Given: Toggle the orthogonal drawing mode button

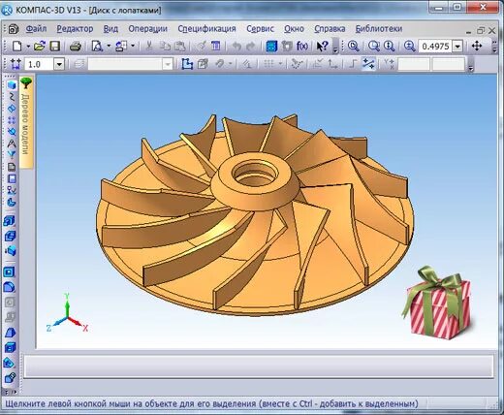Looking at the screenshot, I should tap(353, 64).
